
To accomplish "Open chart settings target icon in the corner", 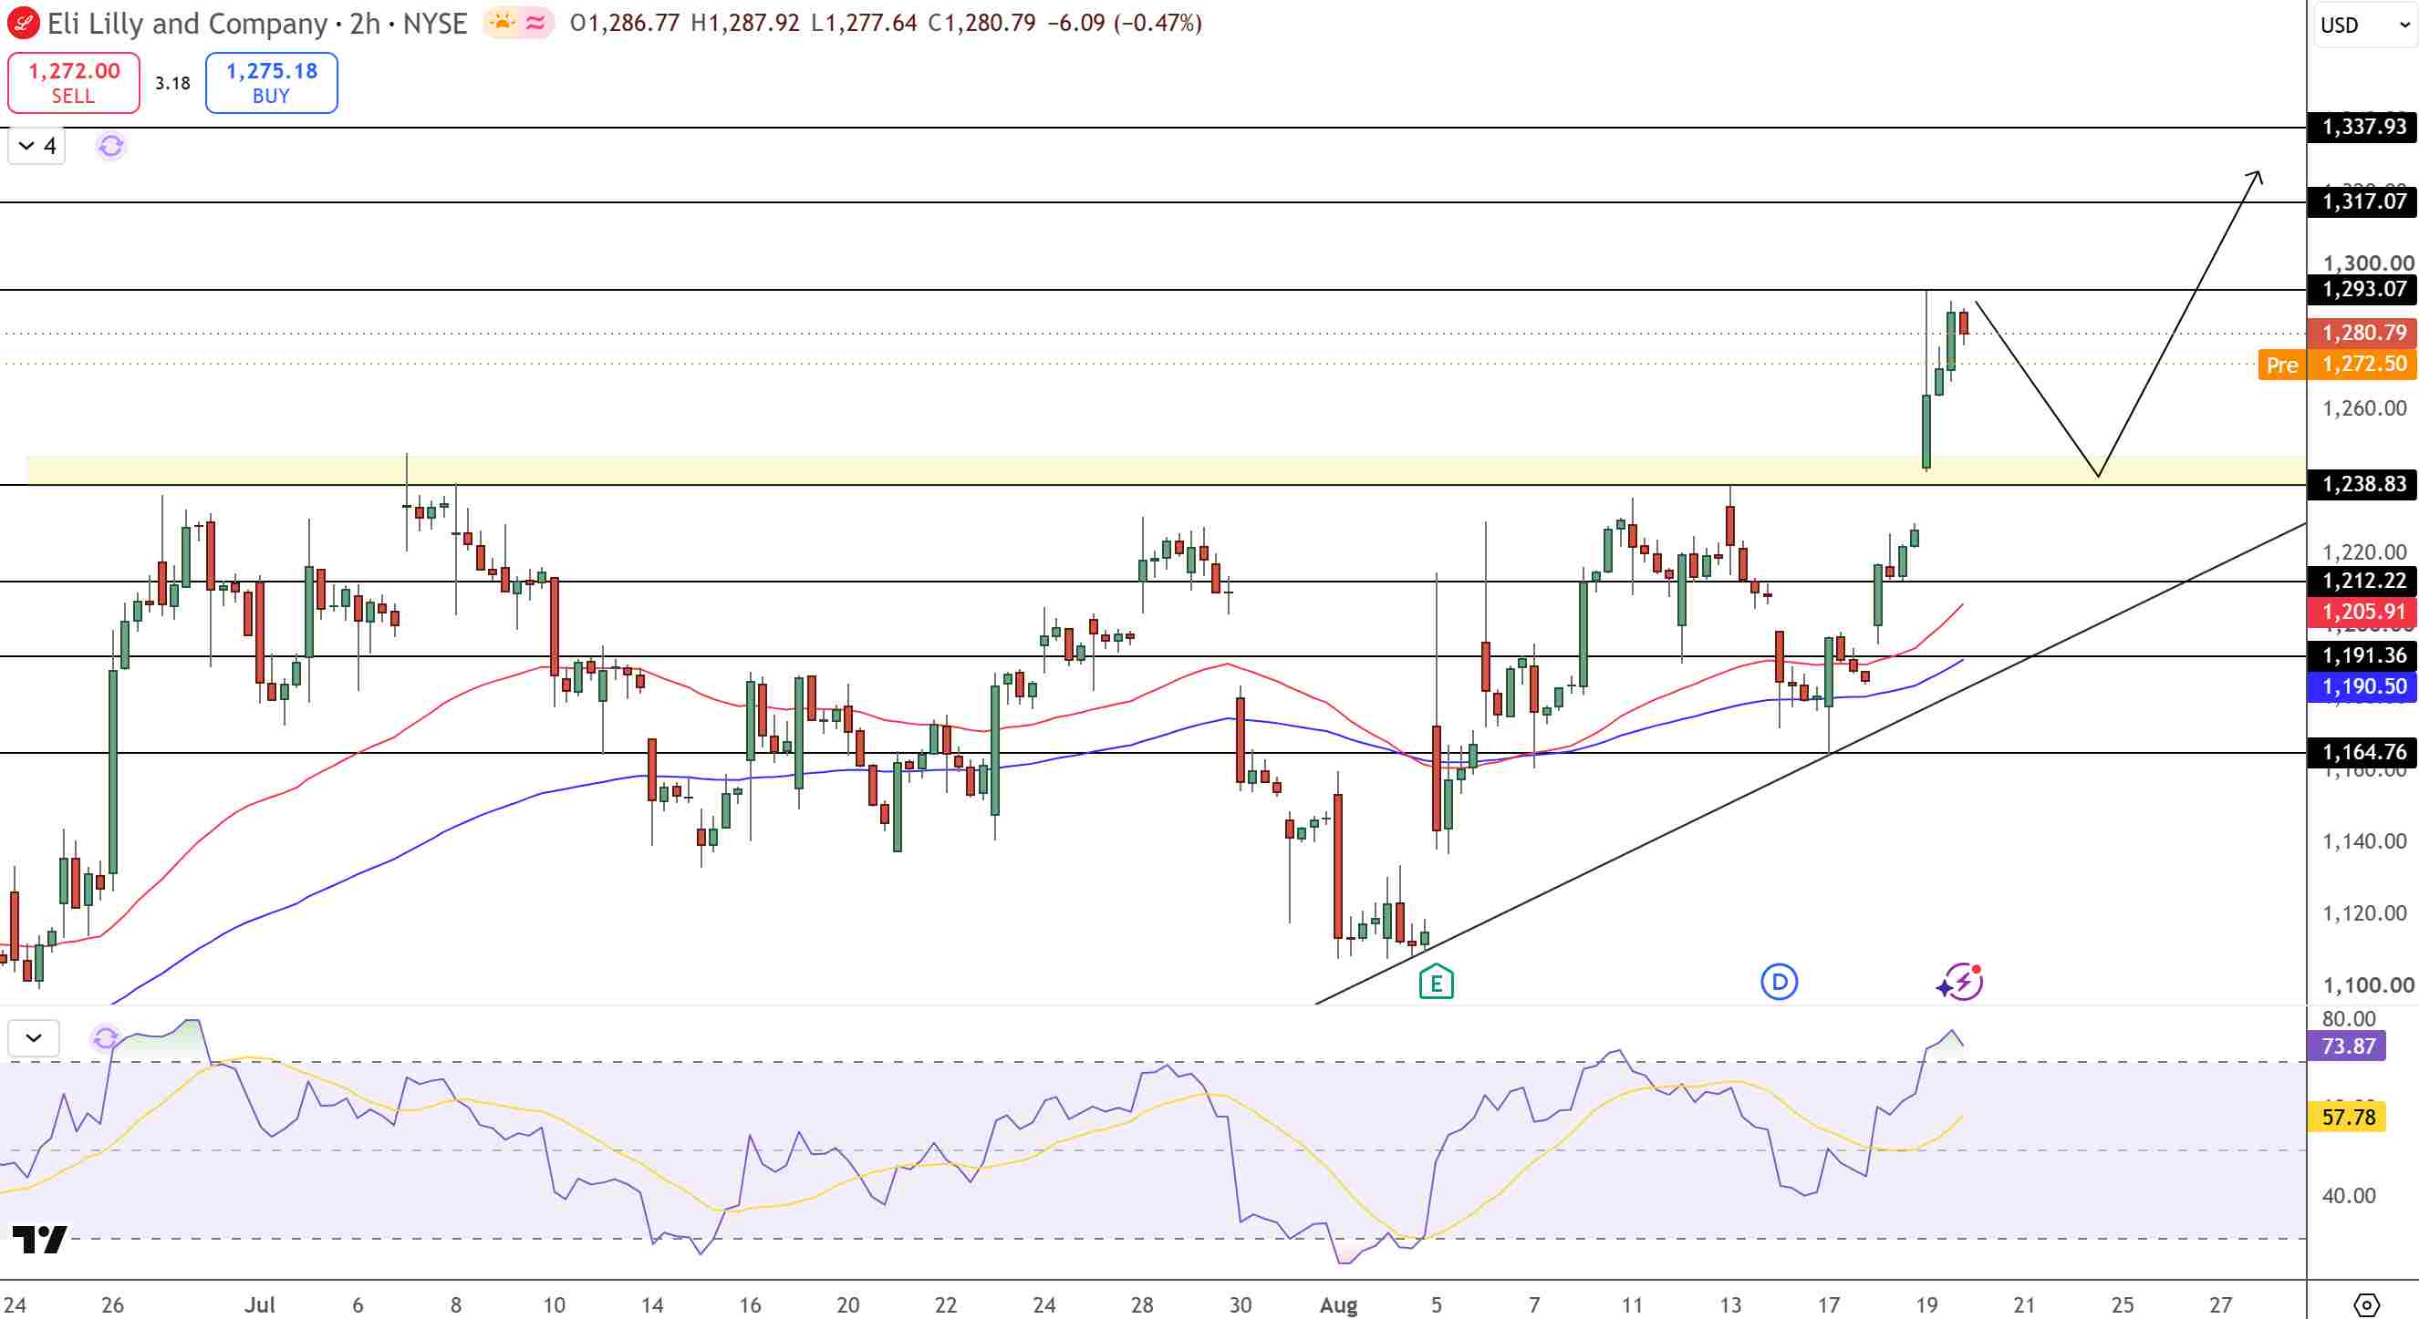I will click(x=2366, y=1304).
